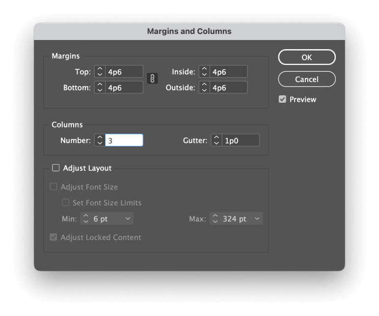Image resolution: width=379 pixels, height=316 pixels.
Task: Click the Margins and Columns title bar
Action: 189,31
